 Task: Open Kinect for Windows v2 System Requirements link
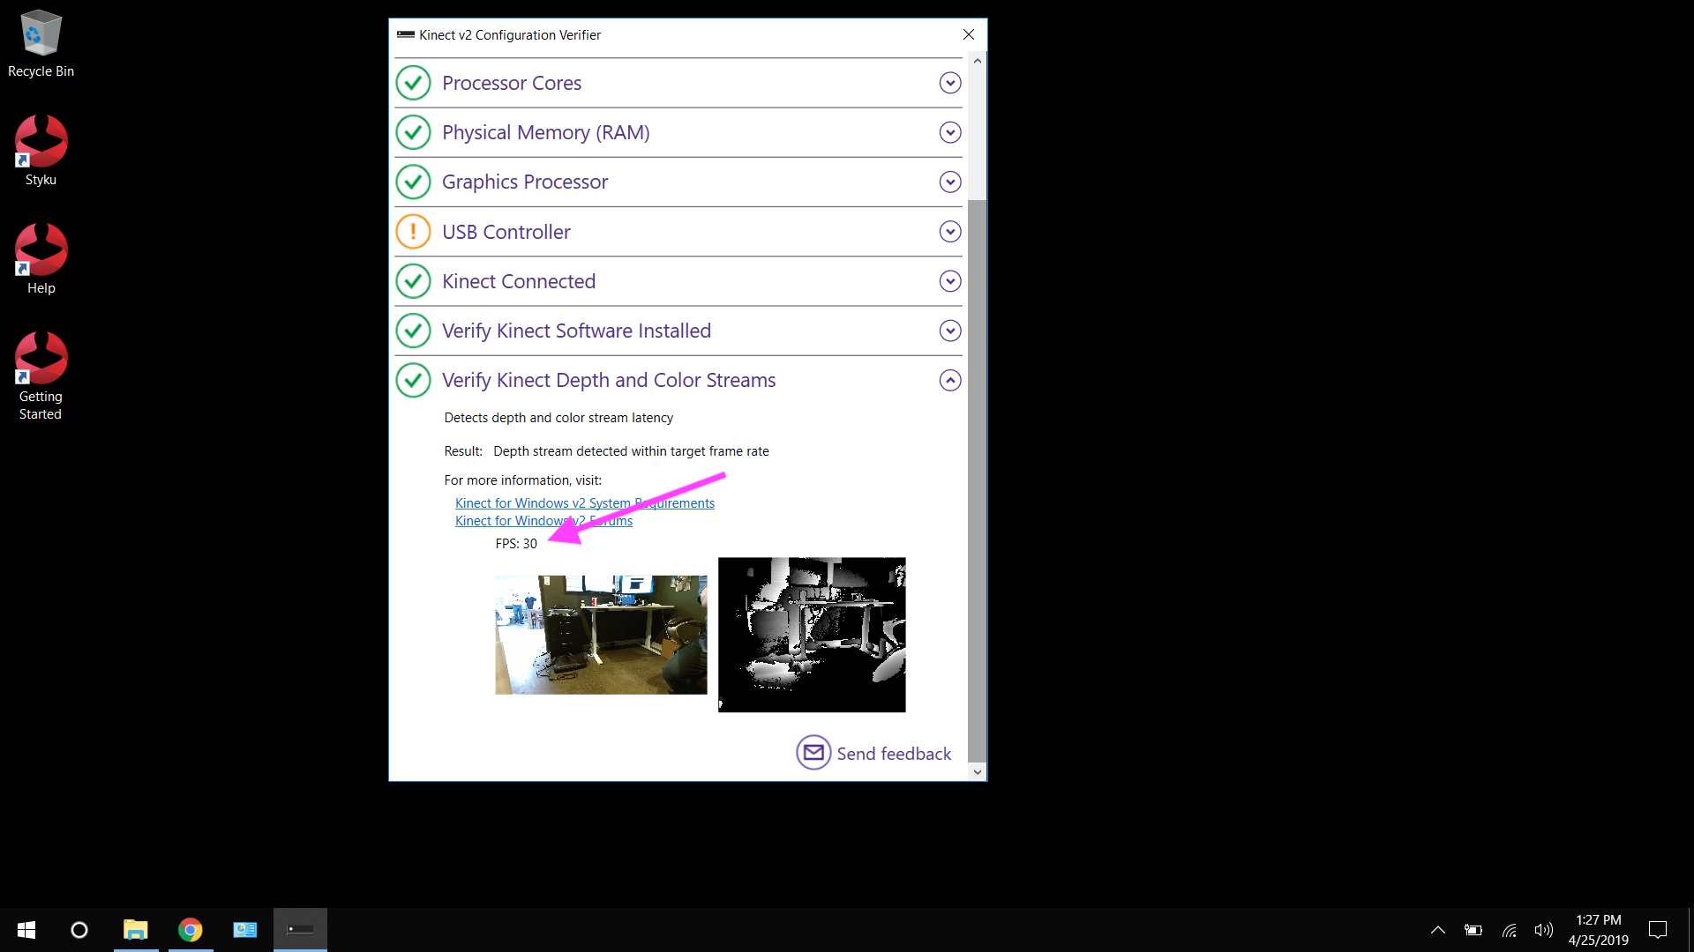529,503
